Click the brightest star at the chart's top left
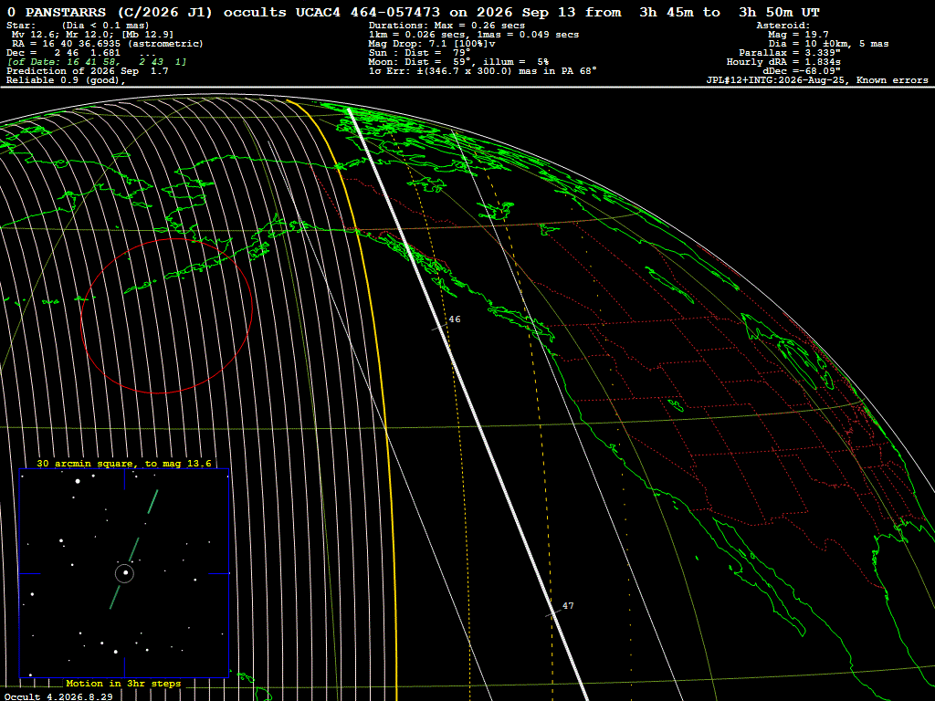Image resolution: width=935 pixels, height=701 pixels. [78, 481]
